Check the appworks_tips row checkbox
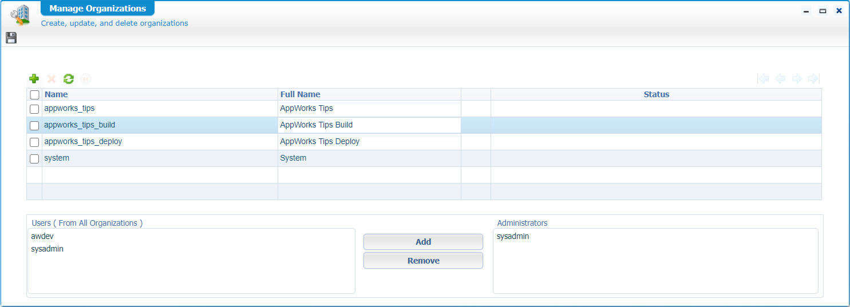Viewport: 850px width, 307px height. (34, 109)
